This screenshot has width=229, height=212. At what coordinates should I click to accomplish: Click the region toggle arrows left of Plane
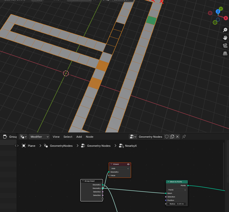17,146
